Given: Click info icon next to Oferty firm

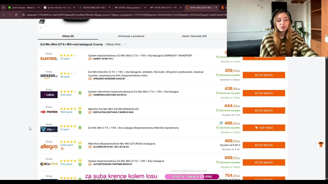Looking at the screenshot, I should coord(122,44).
